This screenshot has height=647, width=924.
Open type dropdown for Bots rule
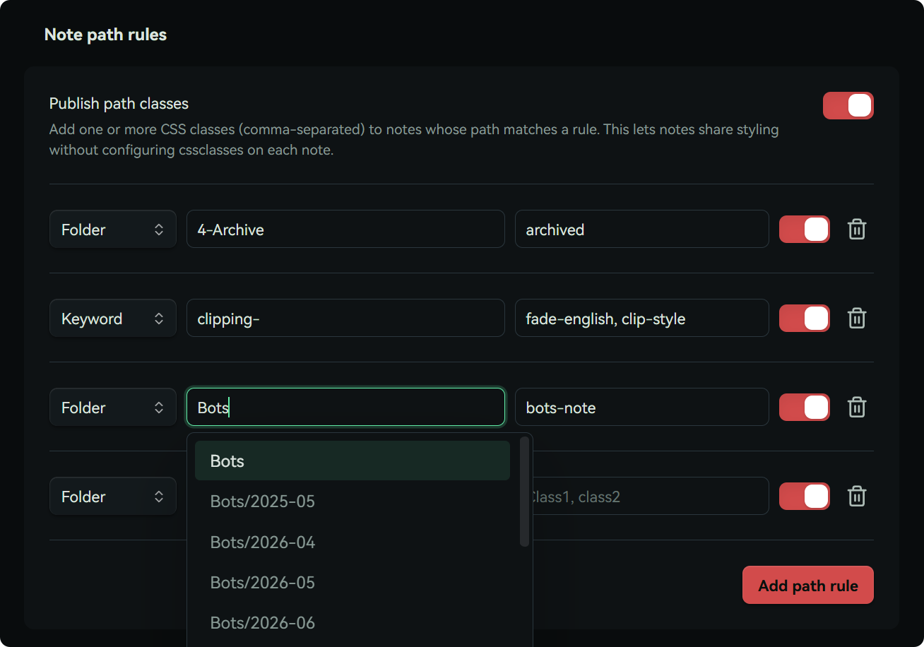tap(113, 408)
